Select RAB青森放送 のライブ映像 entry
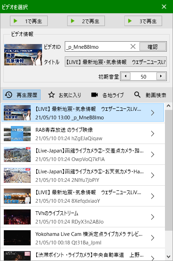173x261 pixels. (x=83, y=134)
